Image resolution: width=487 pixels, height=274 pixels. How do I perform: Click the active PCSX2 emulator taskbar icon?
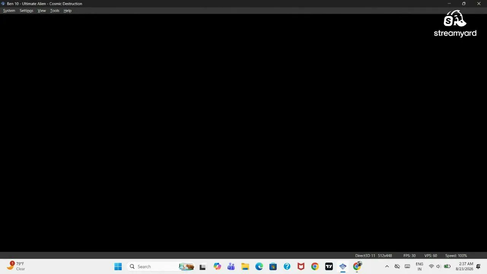343,267
